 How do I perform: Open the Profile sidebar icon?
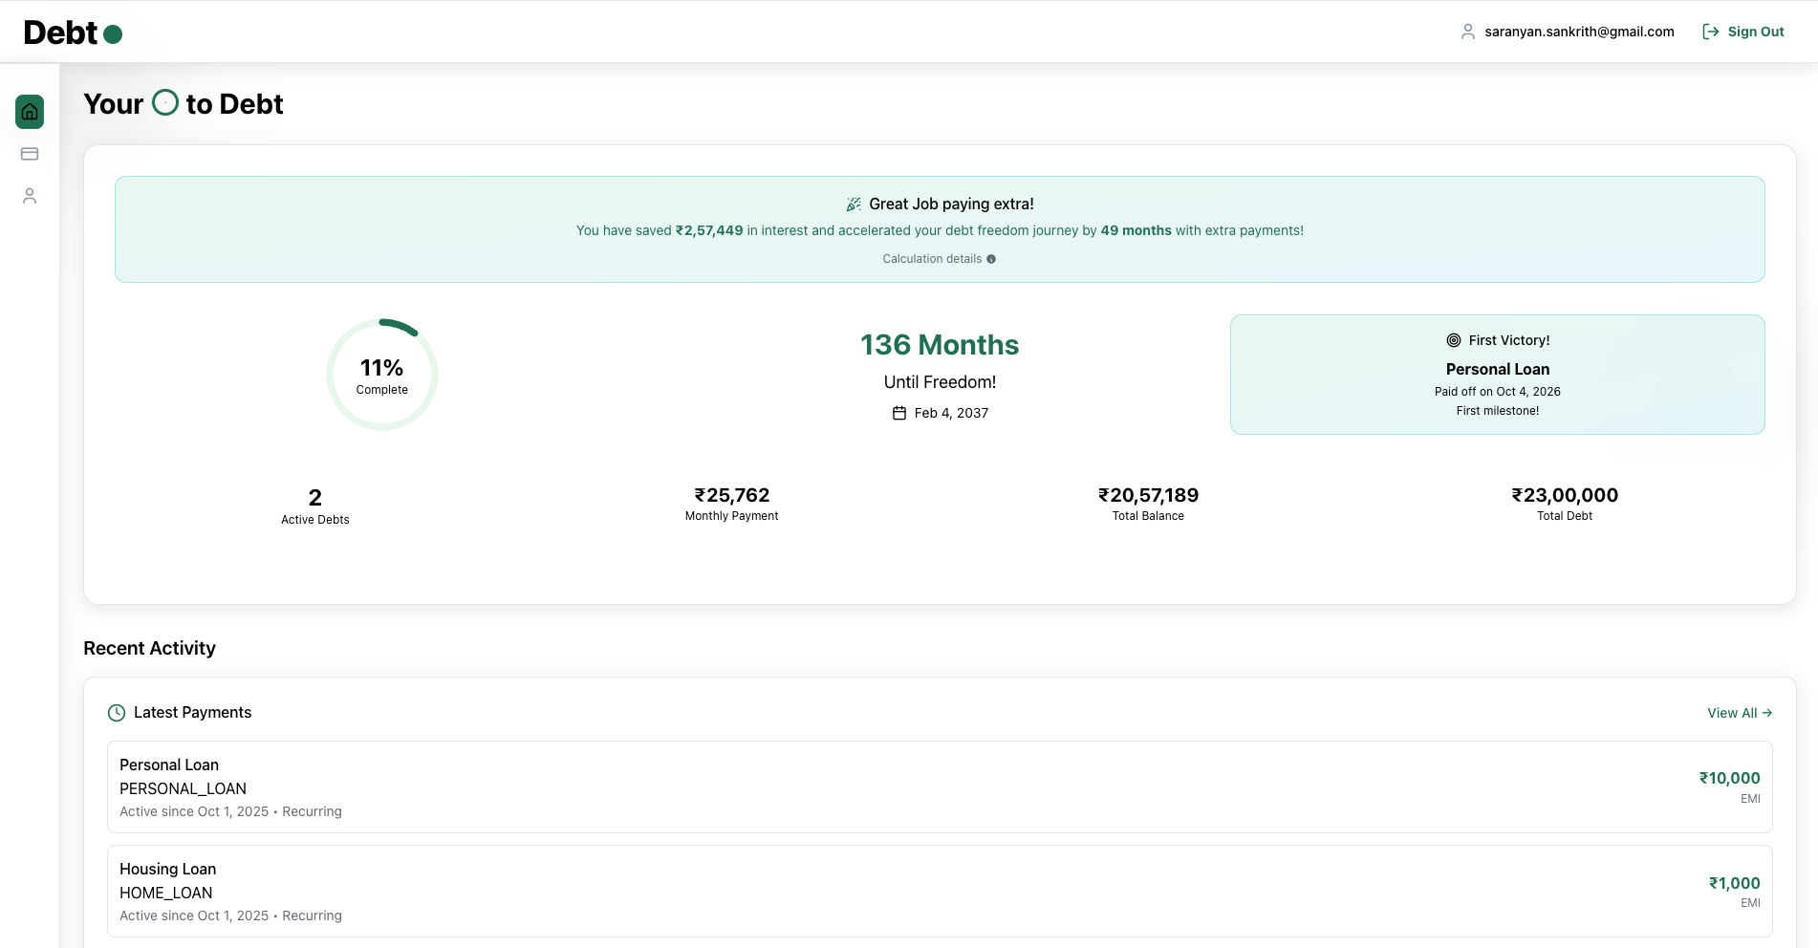[30, 196]
